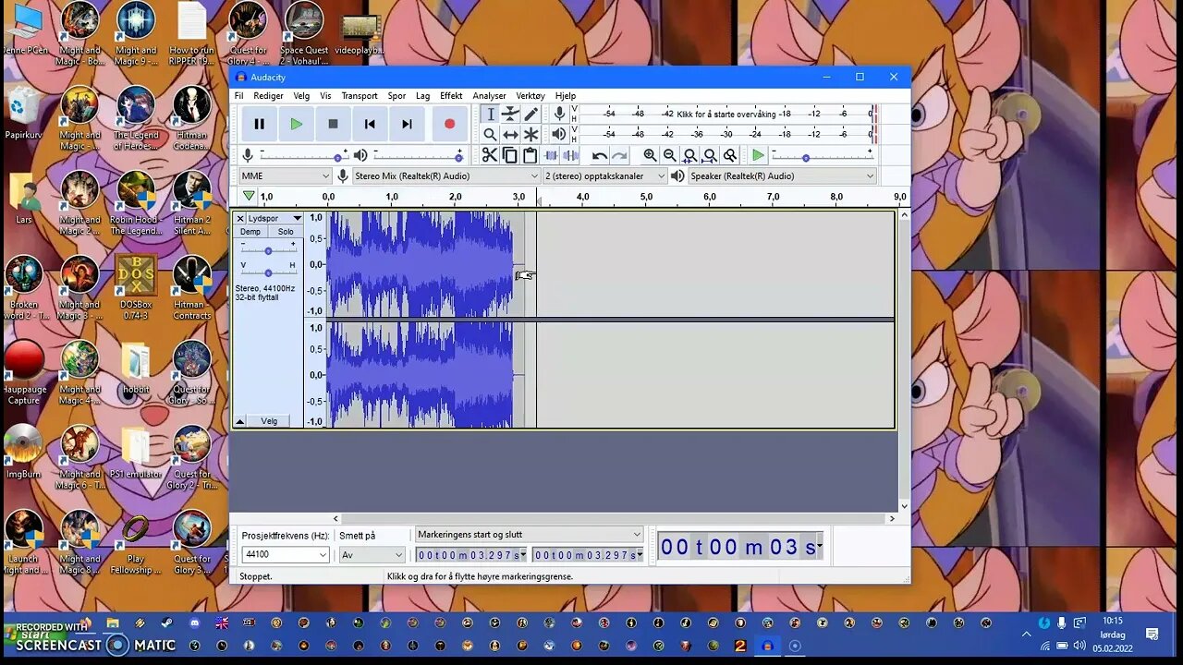The height and width of the screenshot is (665, 1183).
Task: Open the Velg menu
Action: coord(301,95)
